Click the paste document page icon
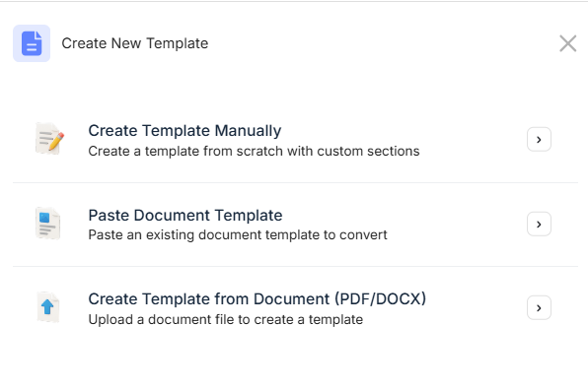 pyautogui.click(x=48, y=224)
